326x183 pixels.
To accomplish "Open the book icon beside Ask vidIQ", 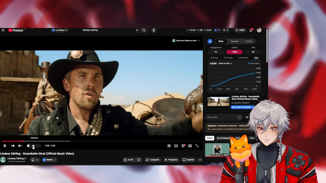I will coord(247,117).
